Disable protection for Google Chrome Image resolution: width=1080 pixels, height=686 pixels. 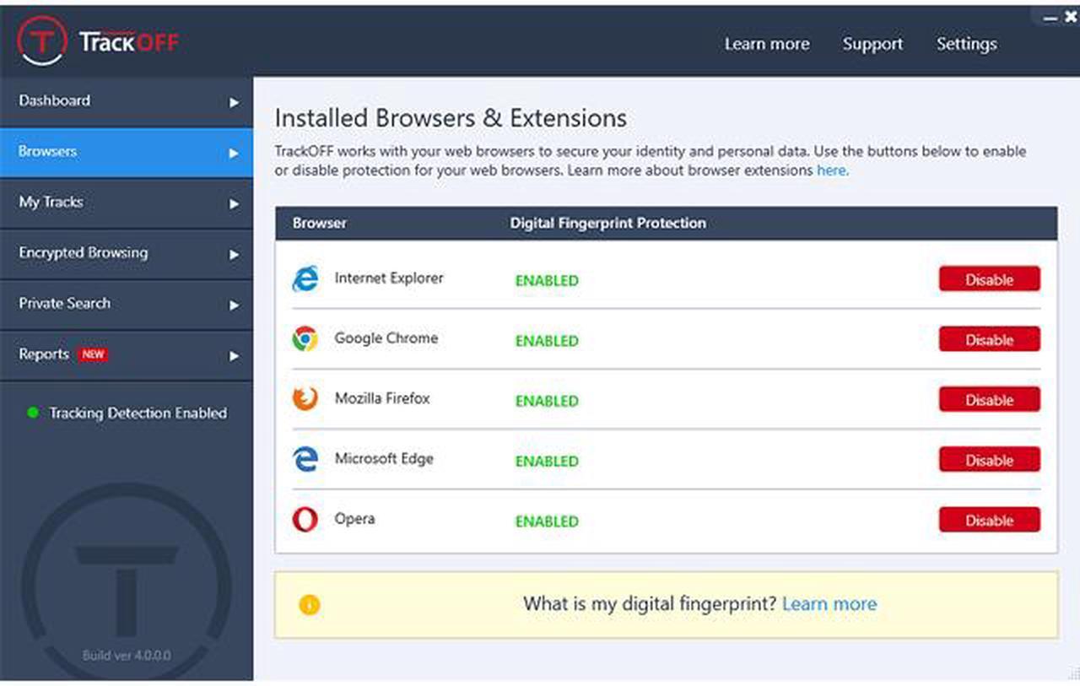click(x=990, y=339)
